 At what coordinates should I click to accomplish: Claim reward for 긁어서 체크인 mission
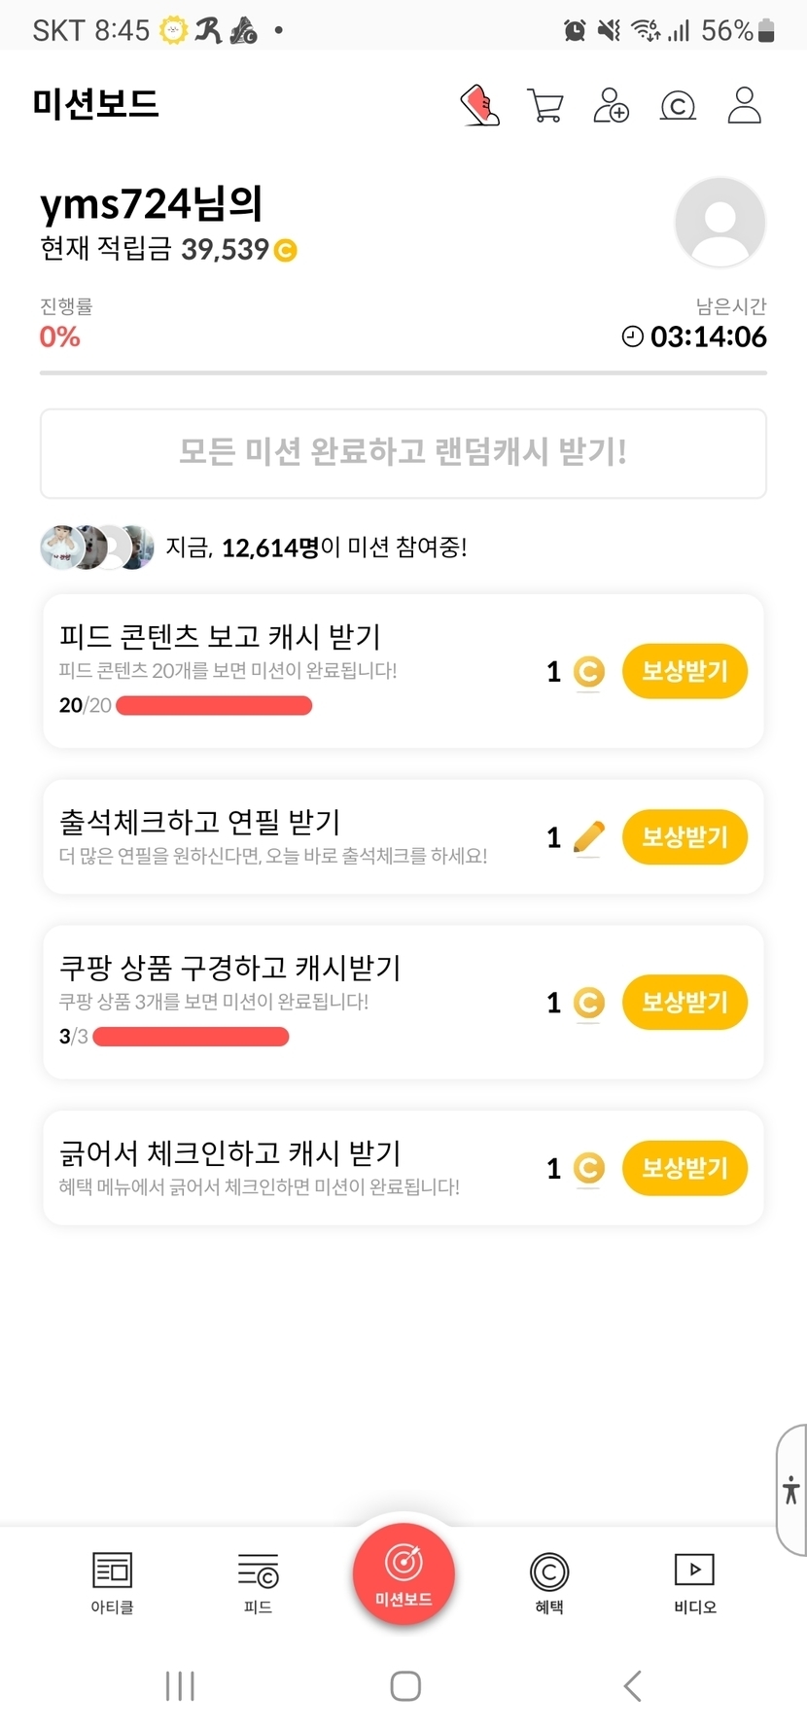click(684, 1167)
